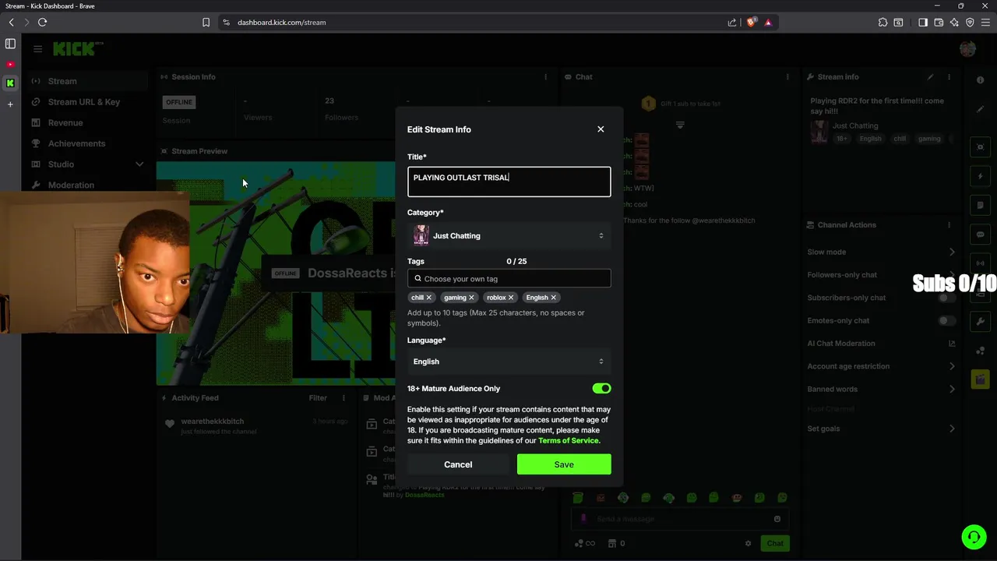The height and width of the screenshot is (561, 997).
Task: Click the Choose your own tag field
Action: point(509,279)
